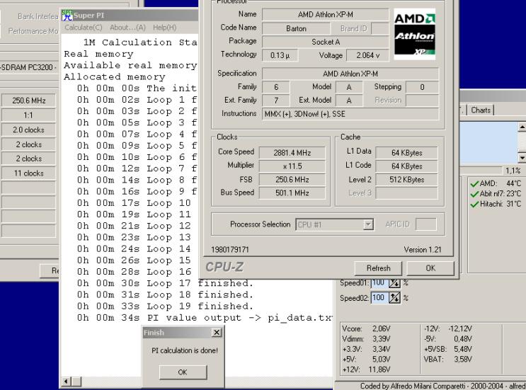
Task: Click the Vcore 2,06V reading
Action: click(x=366, y=328)
